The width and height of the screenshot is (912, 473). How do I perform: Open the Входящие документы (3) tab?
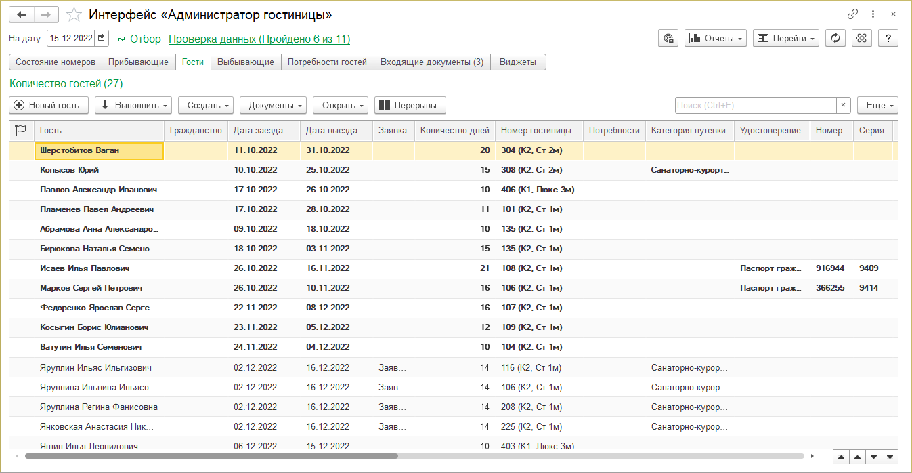(431, 62)
